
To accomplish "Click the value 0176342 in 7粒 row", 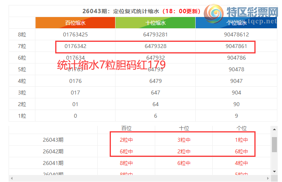I will click(x=75, y=46).
